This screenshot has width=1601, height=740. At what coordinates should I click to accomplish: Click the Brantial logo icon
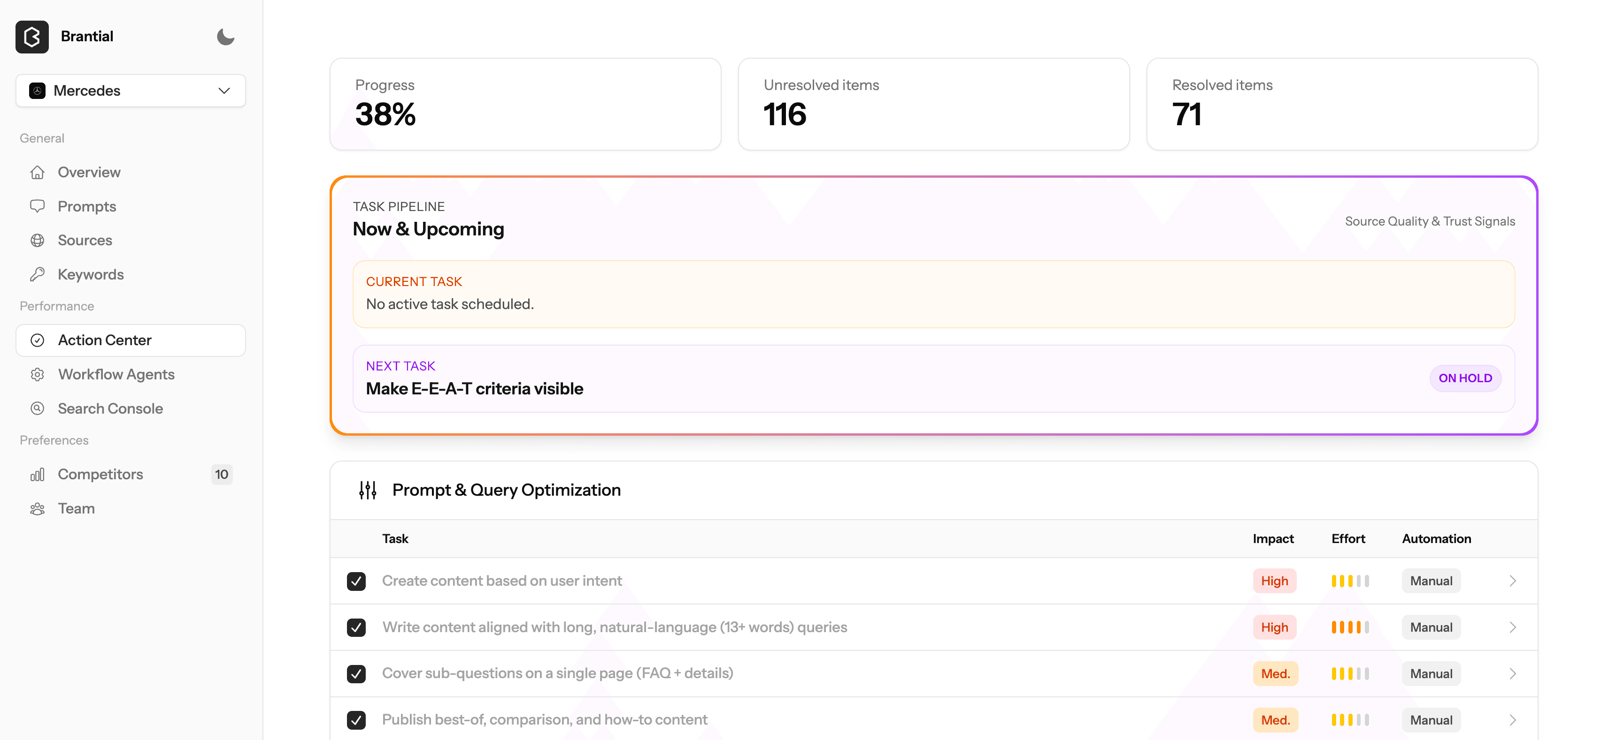point(32,37)
